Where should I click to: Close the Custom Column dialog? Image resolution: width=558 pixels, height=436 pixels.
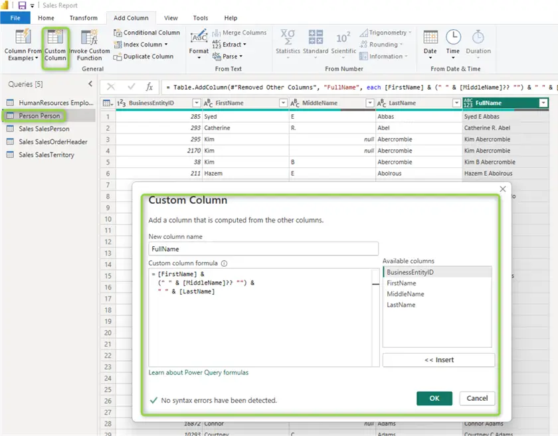pyautogui.click(x=502, y=189)
